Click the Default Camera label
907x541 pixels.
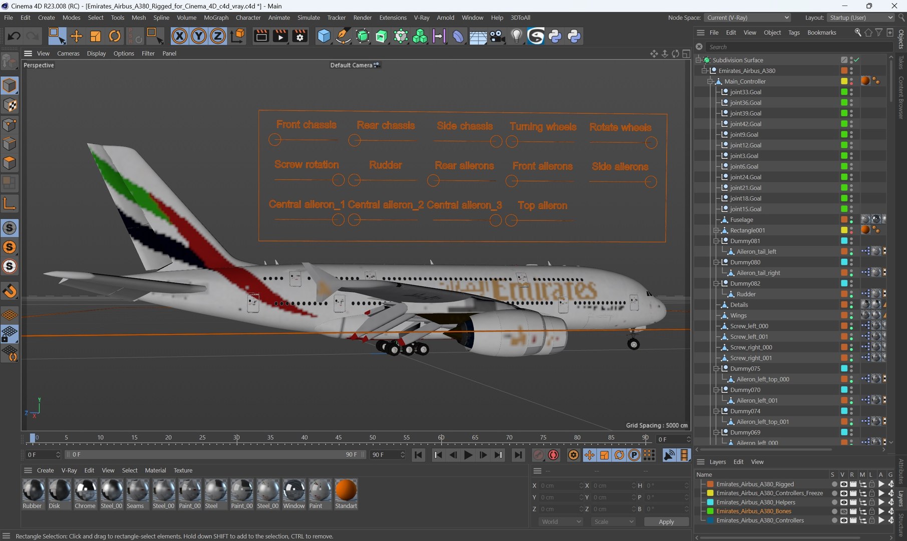[351, 65]
